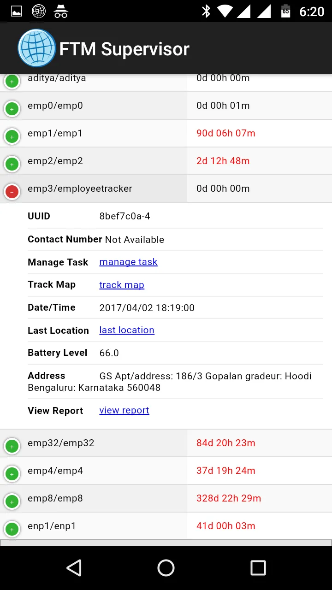The image size is (332, 590).
Task: Select the UUID value 8bef7c0a-4
Action: pos(125,216)
